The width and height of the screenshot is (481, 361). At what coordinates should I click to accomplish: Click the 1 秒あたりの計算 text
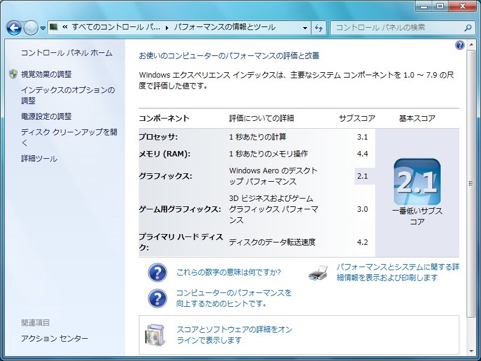pyautogui.click(x=258, y=137)
